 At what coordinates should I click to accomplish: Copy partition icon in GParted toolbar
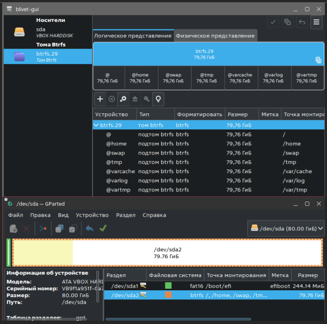pyautogui.click(x=59, y=229)
